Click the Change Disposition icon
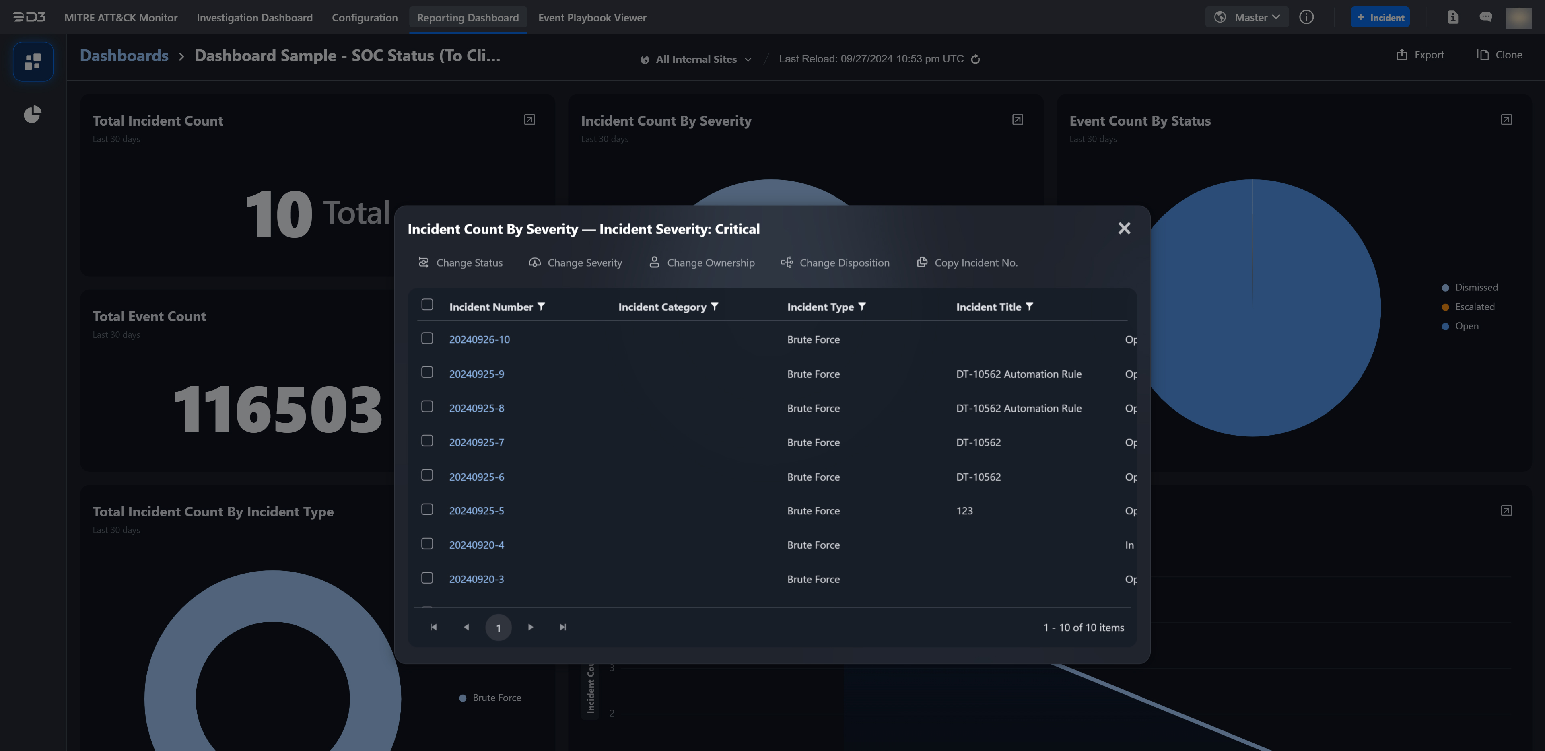 786,262
